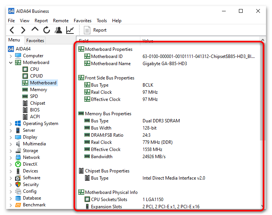
Task: Select the CPUID tree entry
Action: (36, 76)
